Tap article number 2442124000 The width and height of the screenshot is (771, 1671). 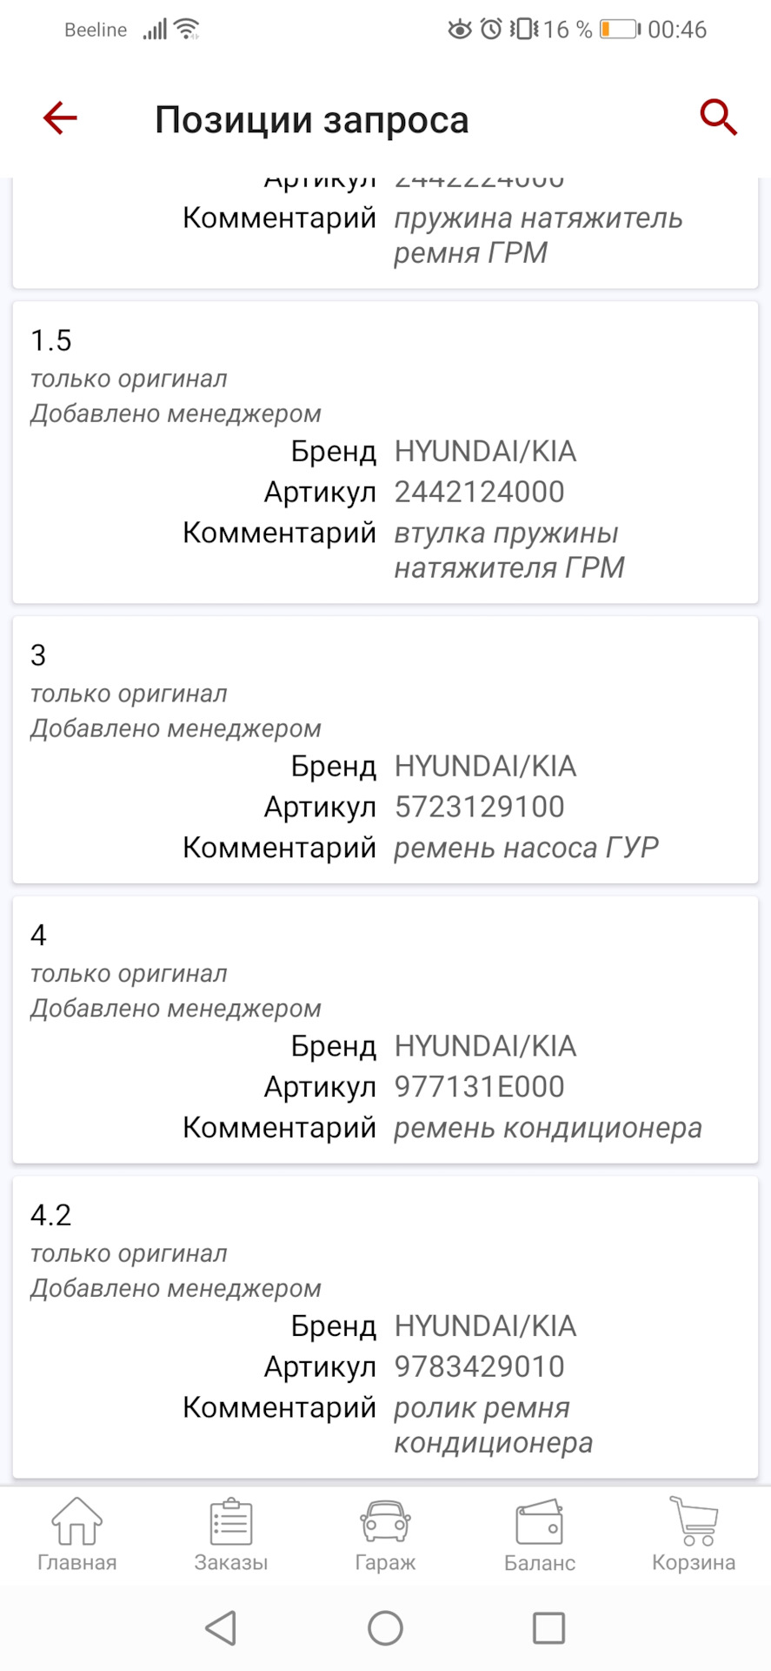tap(480, 493)
